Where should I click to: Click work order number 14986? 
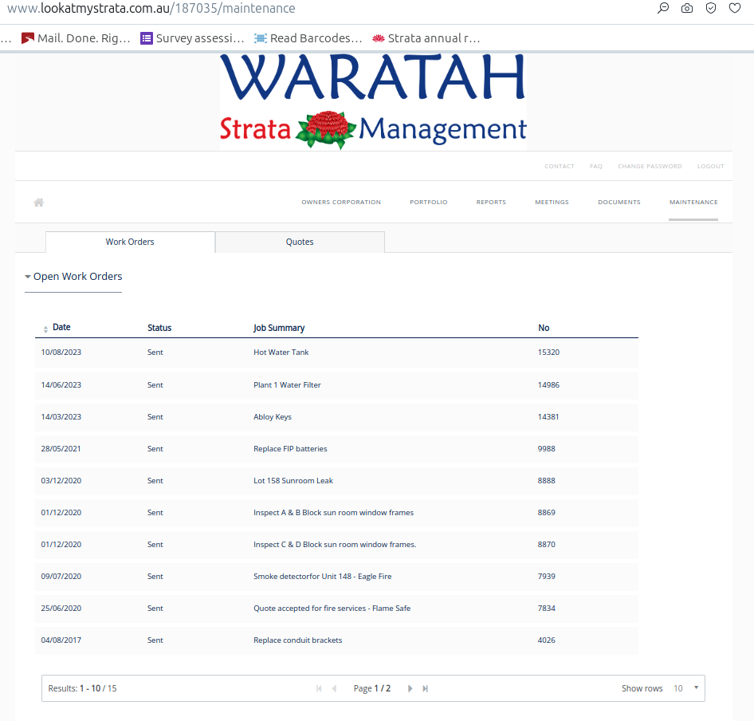pos(548,385)
